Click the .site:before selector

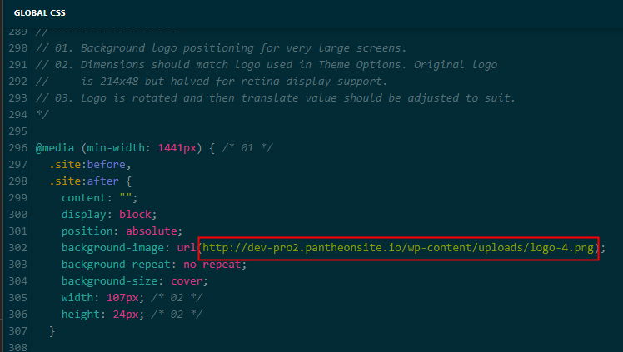point(87,165)
